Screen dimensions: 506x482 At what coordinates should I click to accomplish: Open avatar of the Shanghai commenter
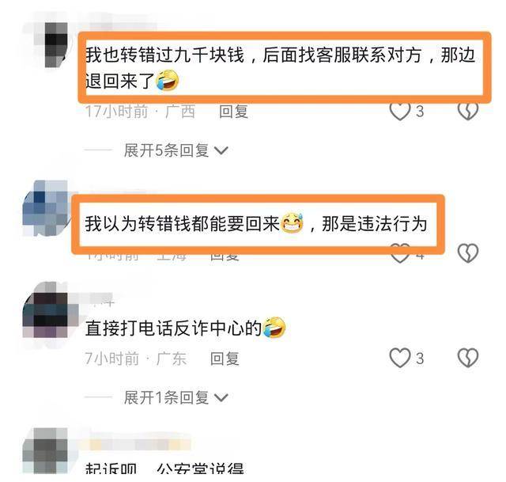tap(46, 208)
